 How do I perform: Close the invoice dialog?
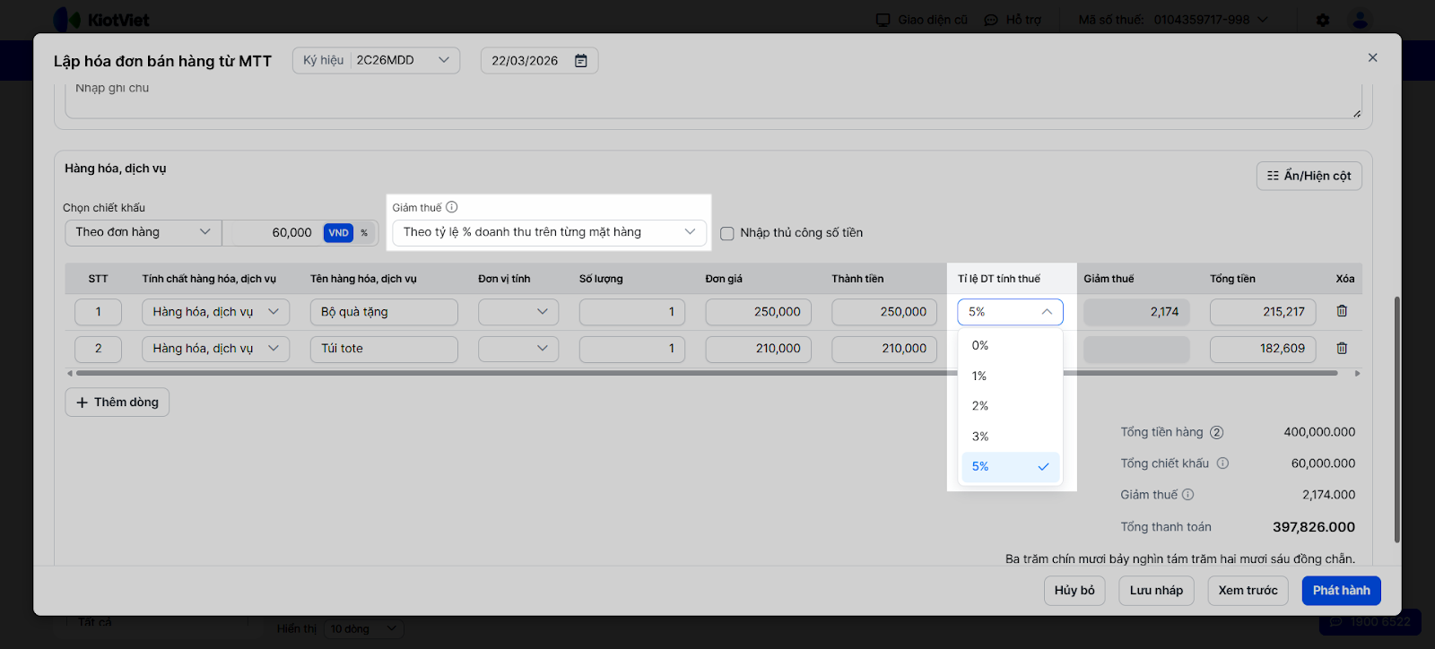pyautogui.click(x=1372, y=57)
